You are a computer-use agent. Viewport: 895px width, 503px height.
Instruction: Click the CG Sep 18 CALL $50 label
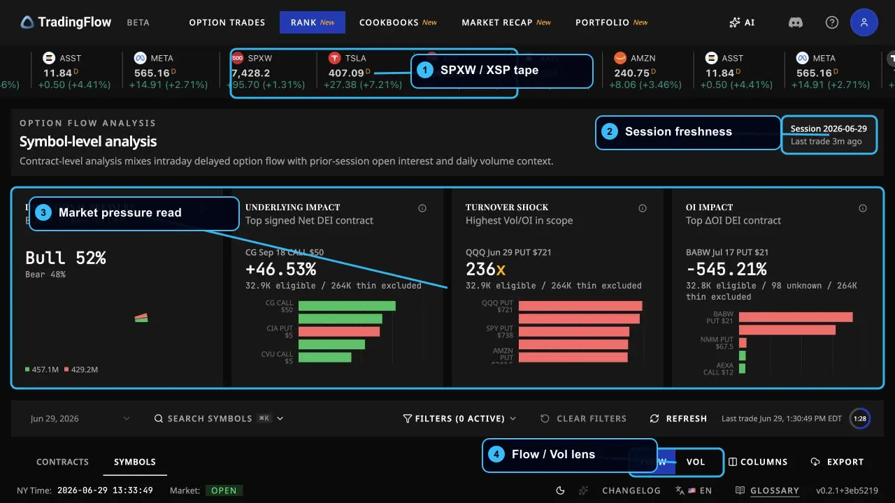point(285,252)
